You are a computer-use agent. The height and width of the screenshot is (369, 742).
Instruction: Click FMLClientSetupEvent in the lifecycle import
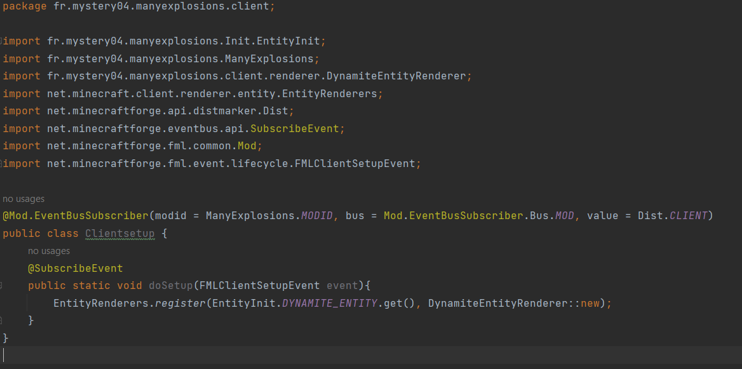point(355,164)
